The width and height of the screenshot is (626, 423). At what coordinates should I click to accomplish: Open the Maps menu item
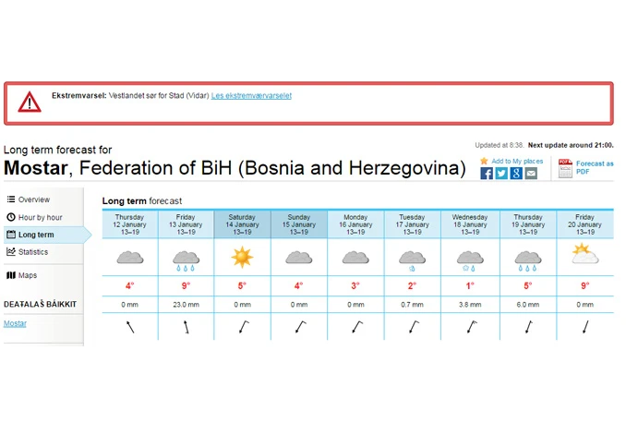coord(28,275)
